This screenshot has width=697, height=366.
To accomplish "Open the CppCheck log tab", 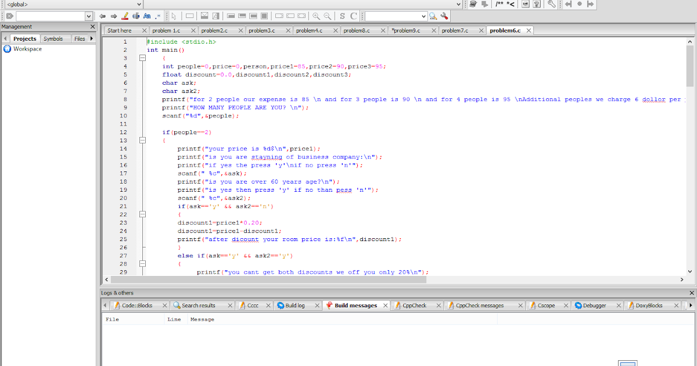I will tap(414, 304).
